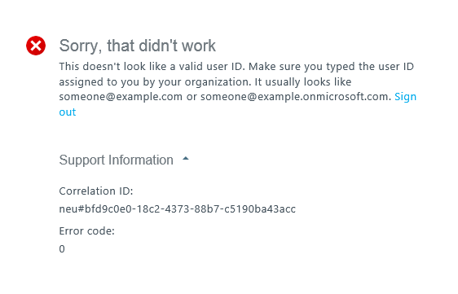Click the error code value 0
The width and height of the screenshot is (458, 294).
[x=62, y=249]
